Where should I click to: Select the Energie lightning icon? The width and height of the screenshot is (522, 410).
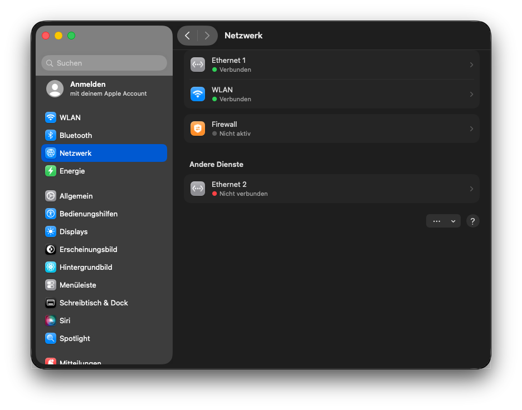point(51,171)
